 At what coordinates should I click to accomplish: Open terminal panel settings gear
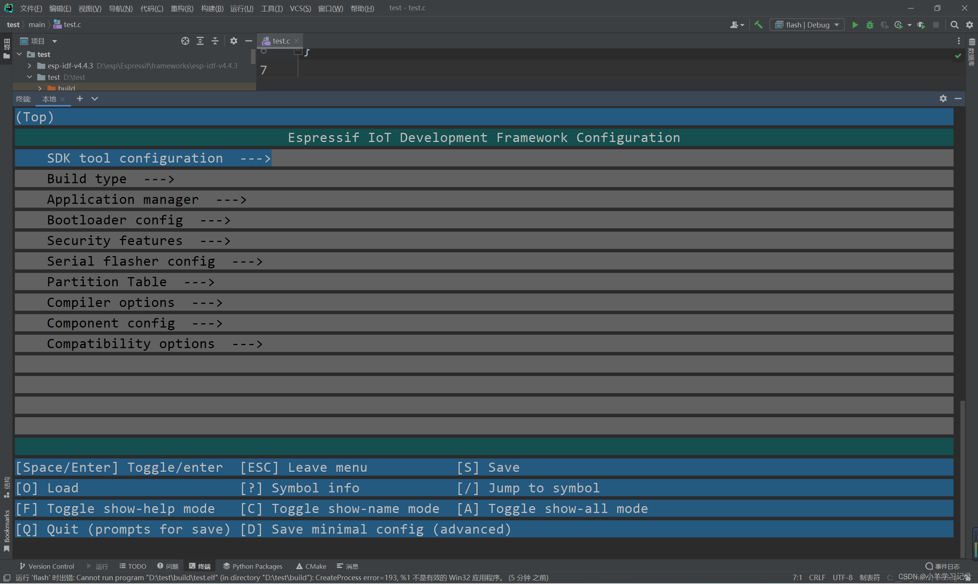942,99
